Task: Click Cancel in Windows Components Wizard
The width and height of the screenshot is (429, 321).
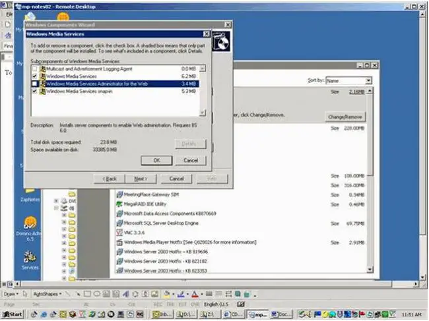Action: tap(176, 179)
